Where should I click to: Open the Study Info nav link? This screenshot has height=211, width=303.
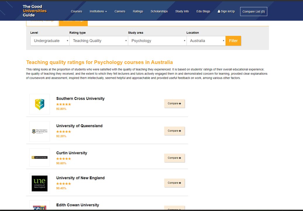tap(182, 11)
